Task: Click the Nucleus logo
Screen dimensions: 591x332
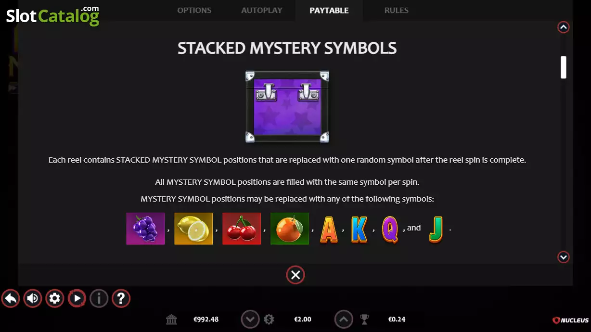Action: click(x=571, y=320)
